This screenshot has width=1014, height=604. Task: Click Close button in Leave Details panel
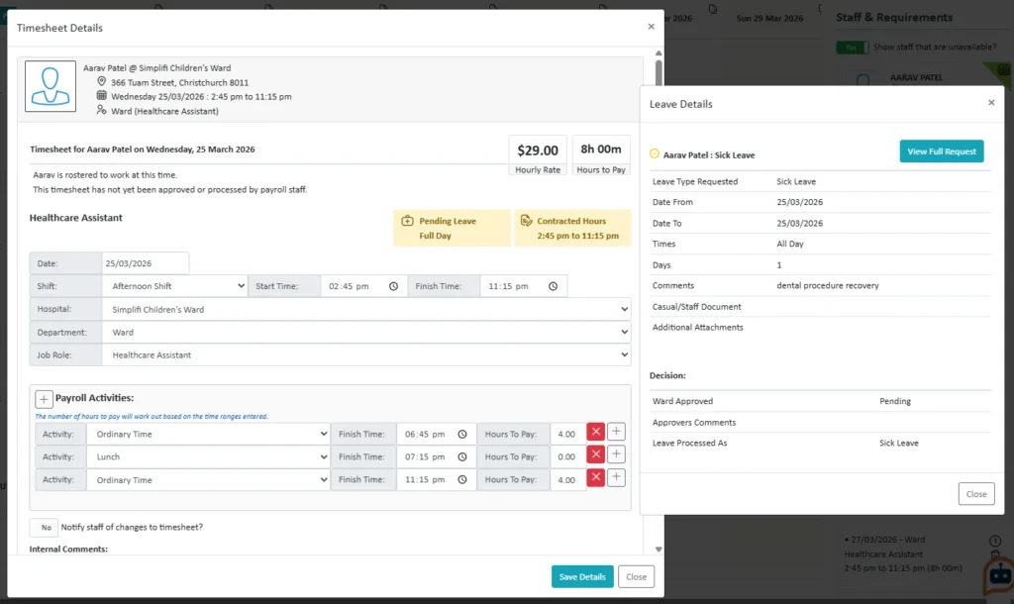coord(976,493)
